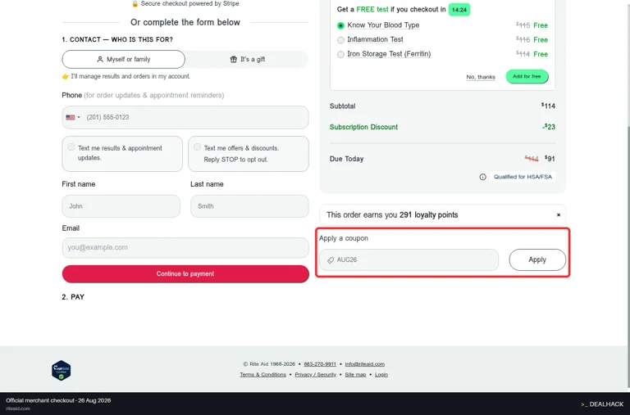Open the country flag phone code dropdown
Viewport: 630px width, 415px height.
point(73,118)
